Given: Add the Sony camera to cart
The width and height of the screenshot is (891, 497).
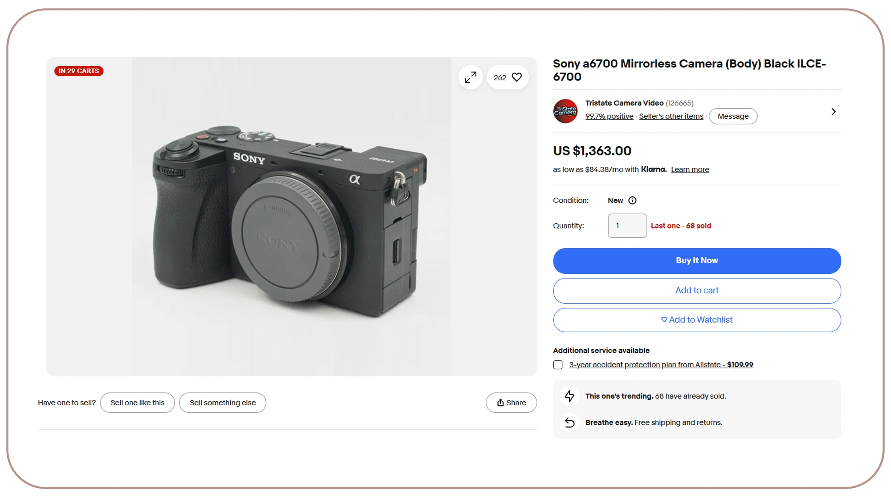Looking at the screenshot, I should (697, 291).
